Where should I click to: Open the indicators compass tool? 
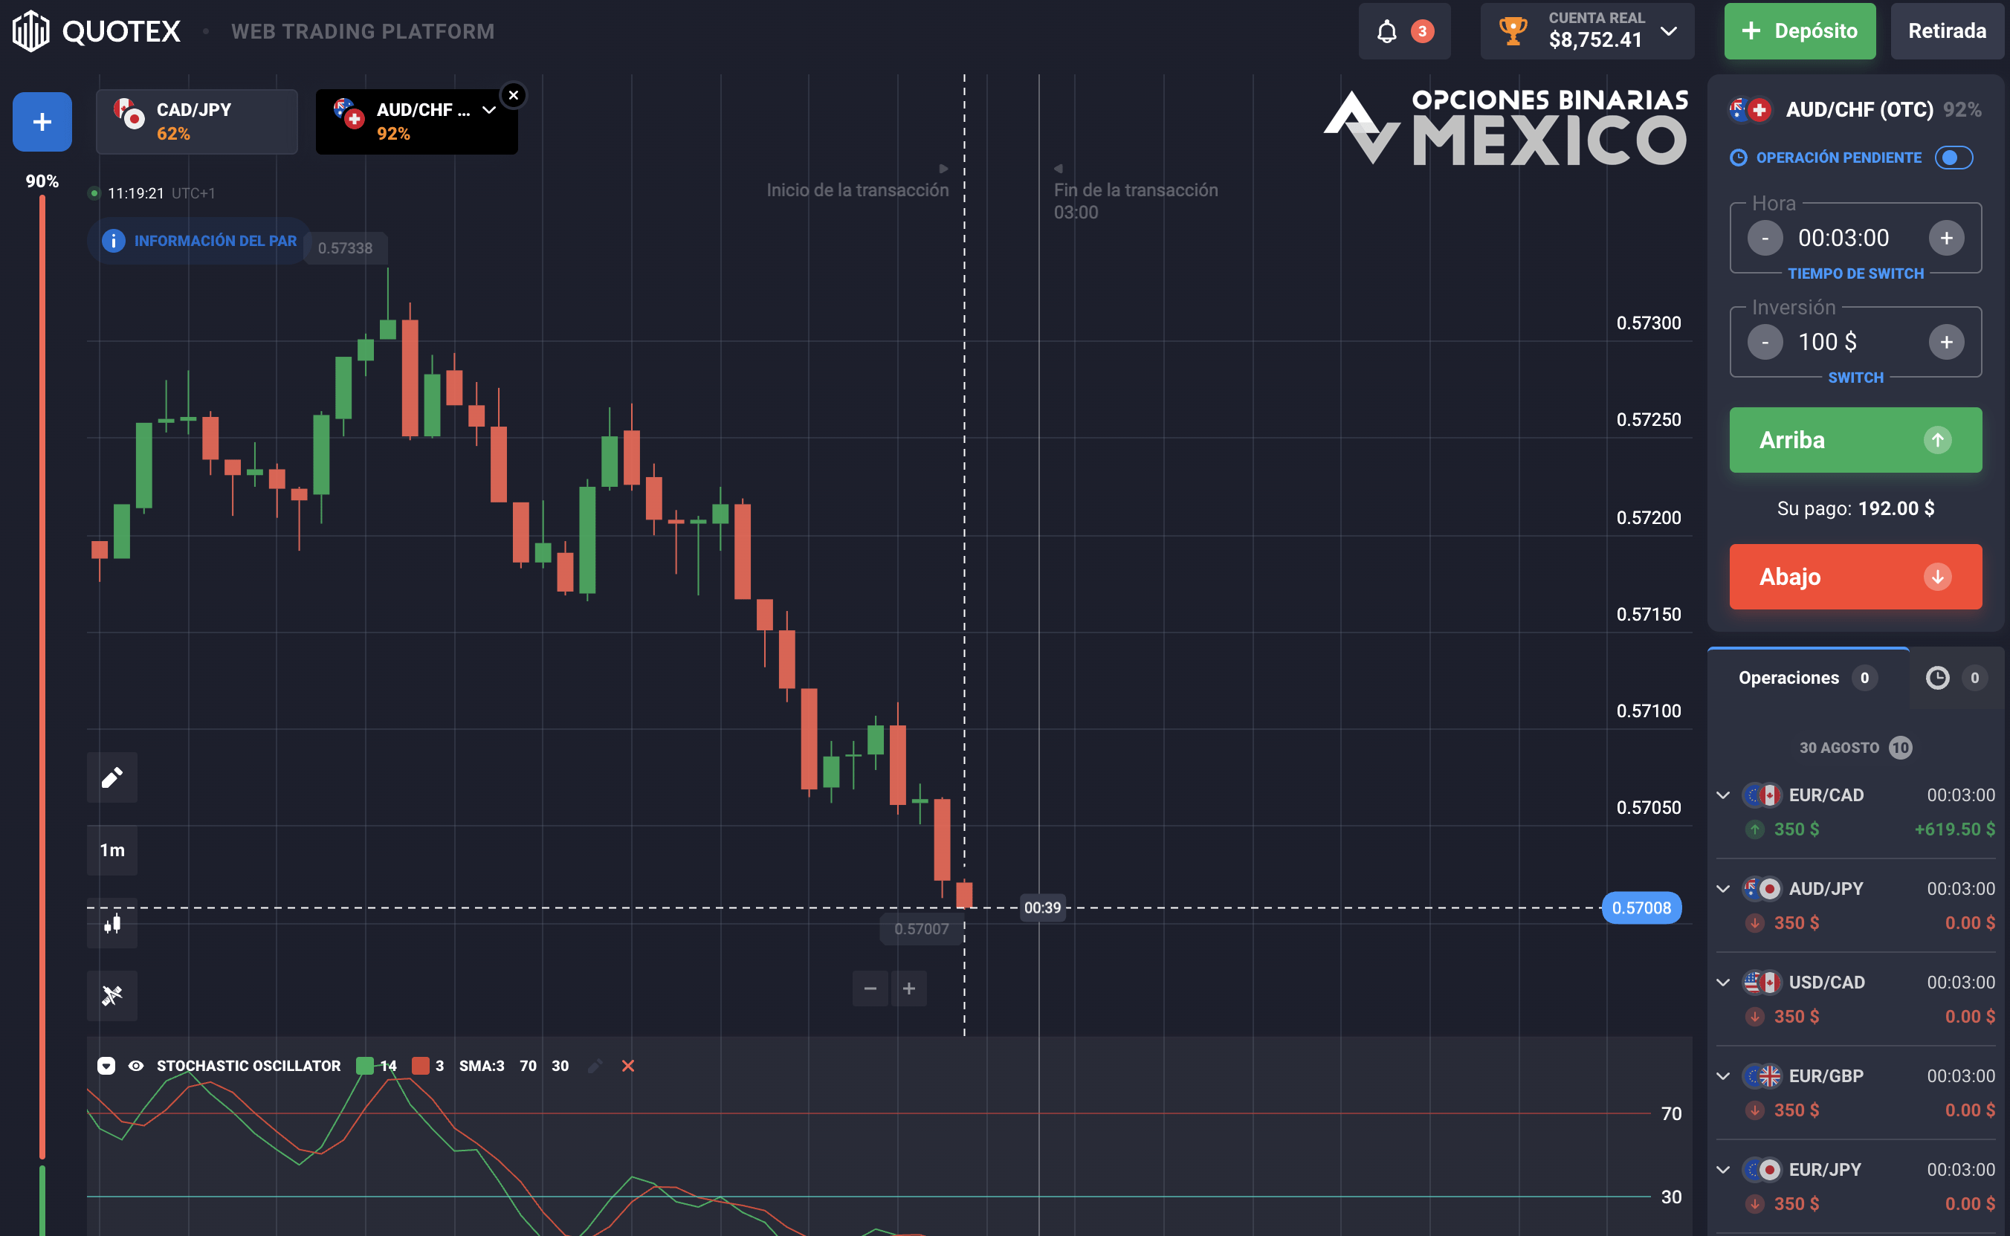112,995
